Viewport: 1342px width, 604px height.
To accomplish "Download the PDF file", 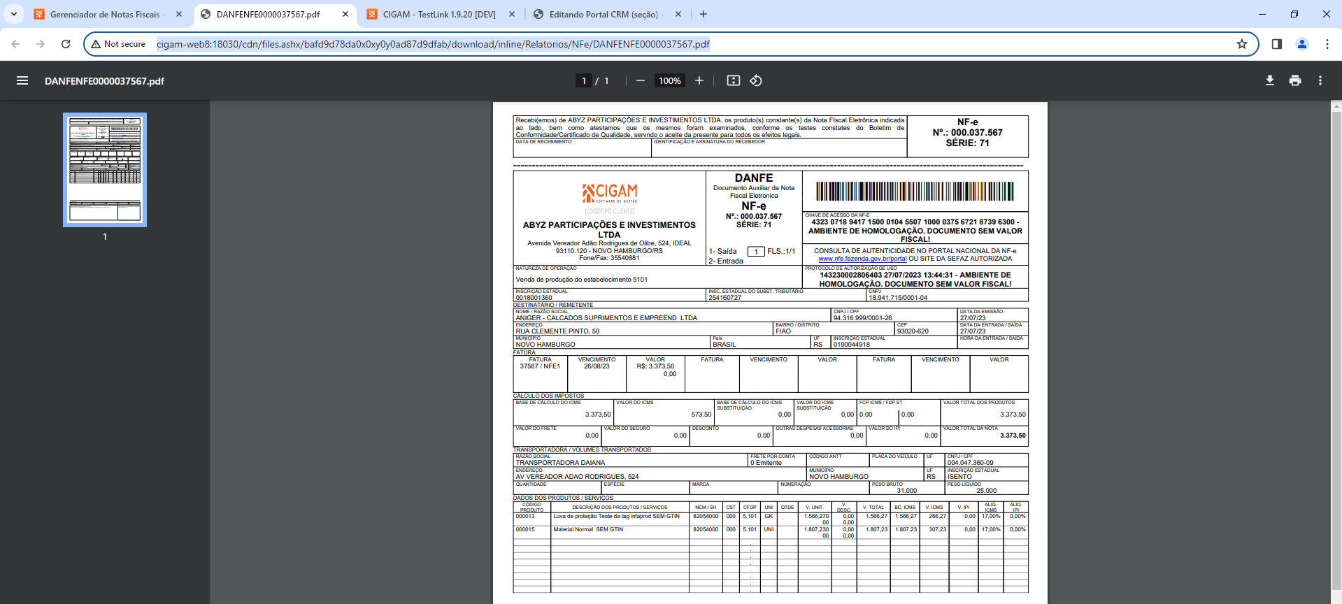I will click(1270, 80).
